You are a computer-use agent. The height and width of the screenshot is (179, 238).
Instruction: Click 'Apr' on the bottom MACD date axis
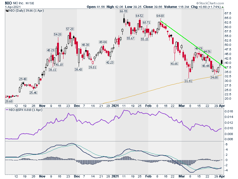(x=222, y=176)
